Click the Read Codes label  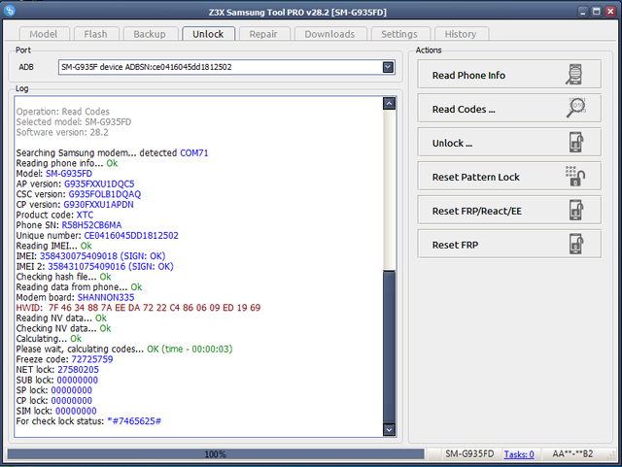tap(464, 110)
